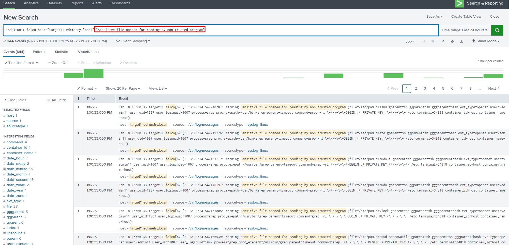Expand the first event row
509x245 pixels.
[79, 107]
